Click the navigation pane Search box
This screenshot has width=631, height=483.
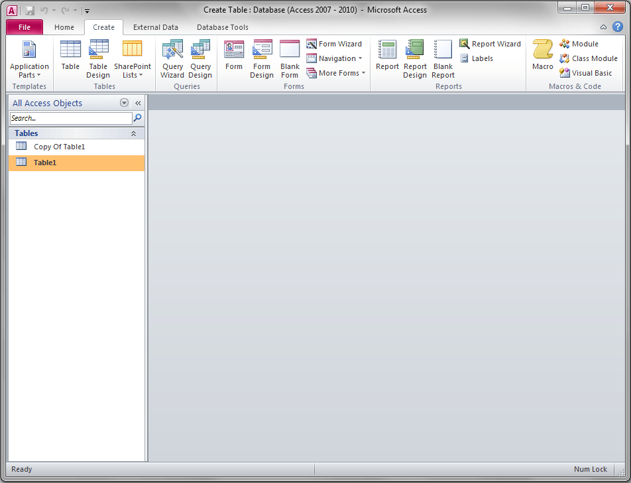[71, 118]
